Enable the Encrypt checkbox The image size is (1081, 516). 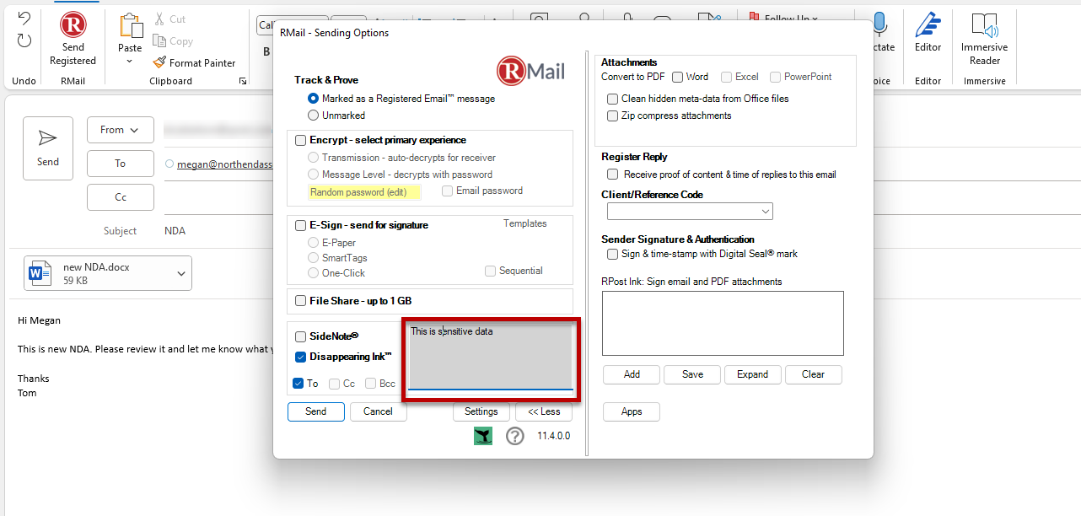(x=301, y=140)
